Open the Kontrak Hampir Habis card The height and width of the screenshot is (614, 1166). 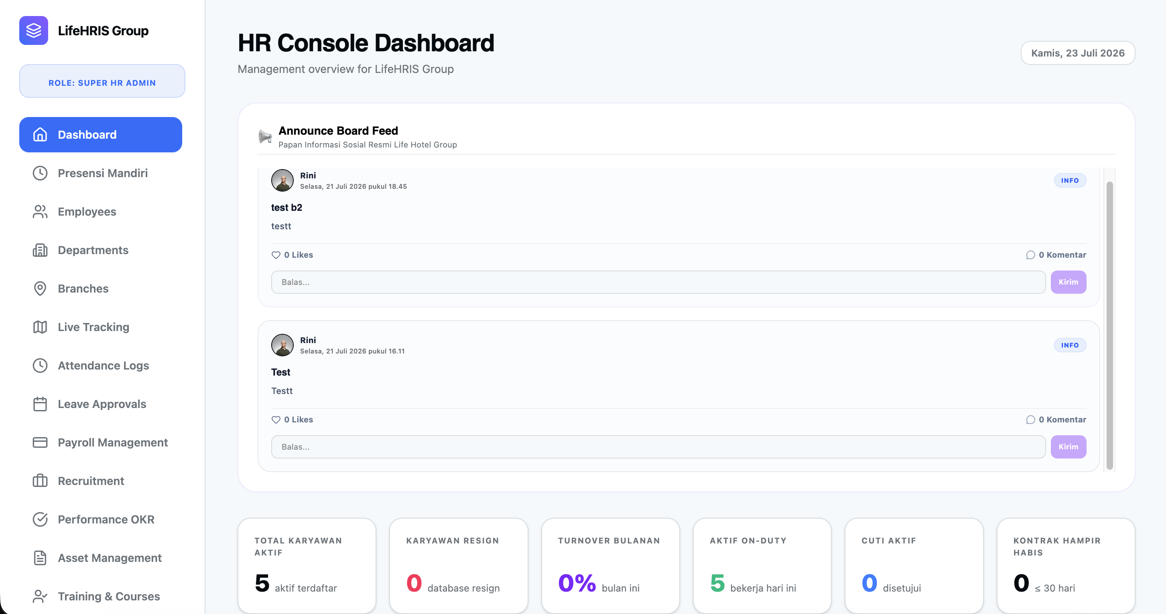coord(1066,565)
